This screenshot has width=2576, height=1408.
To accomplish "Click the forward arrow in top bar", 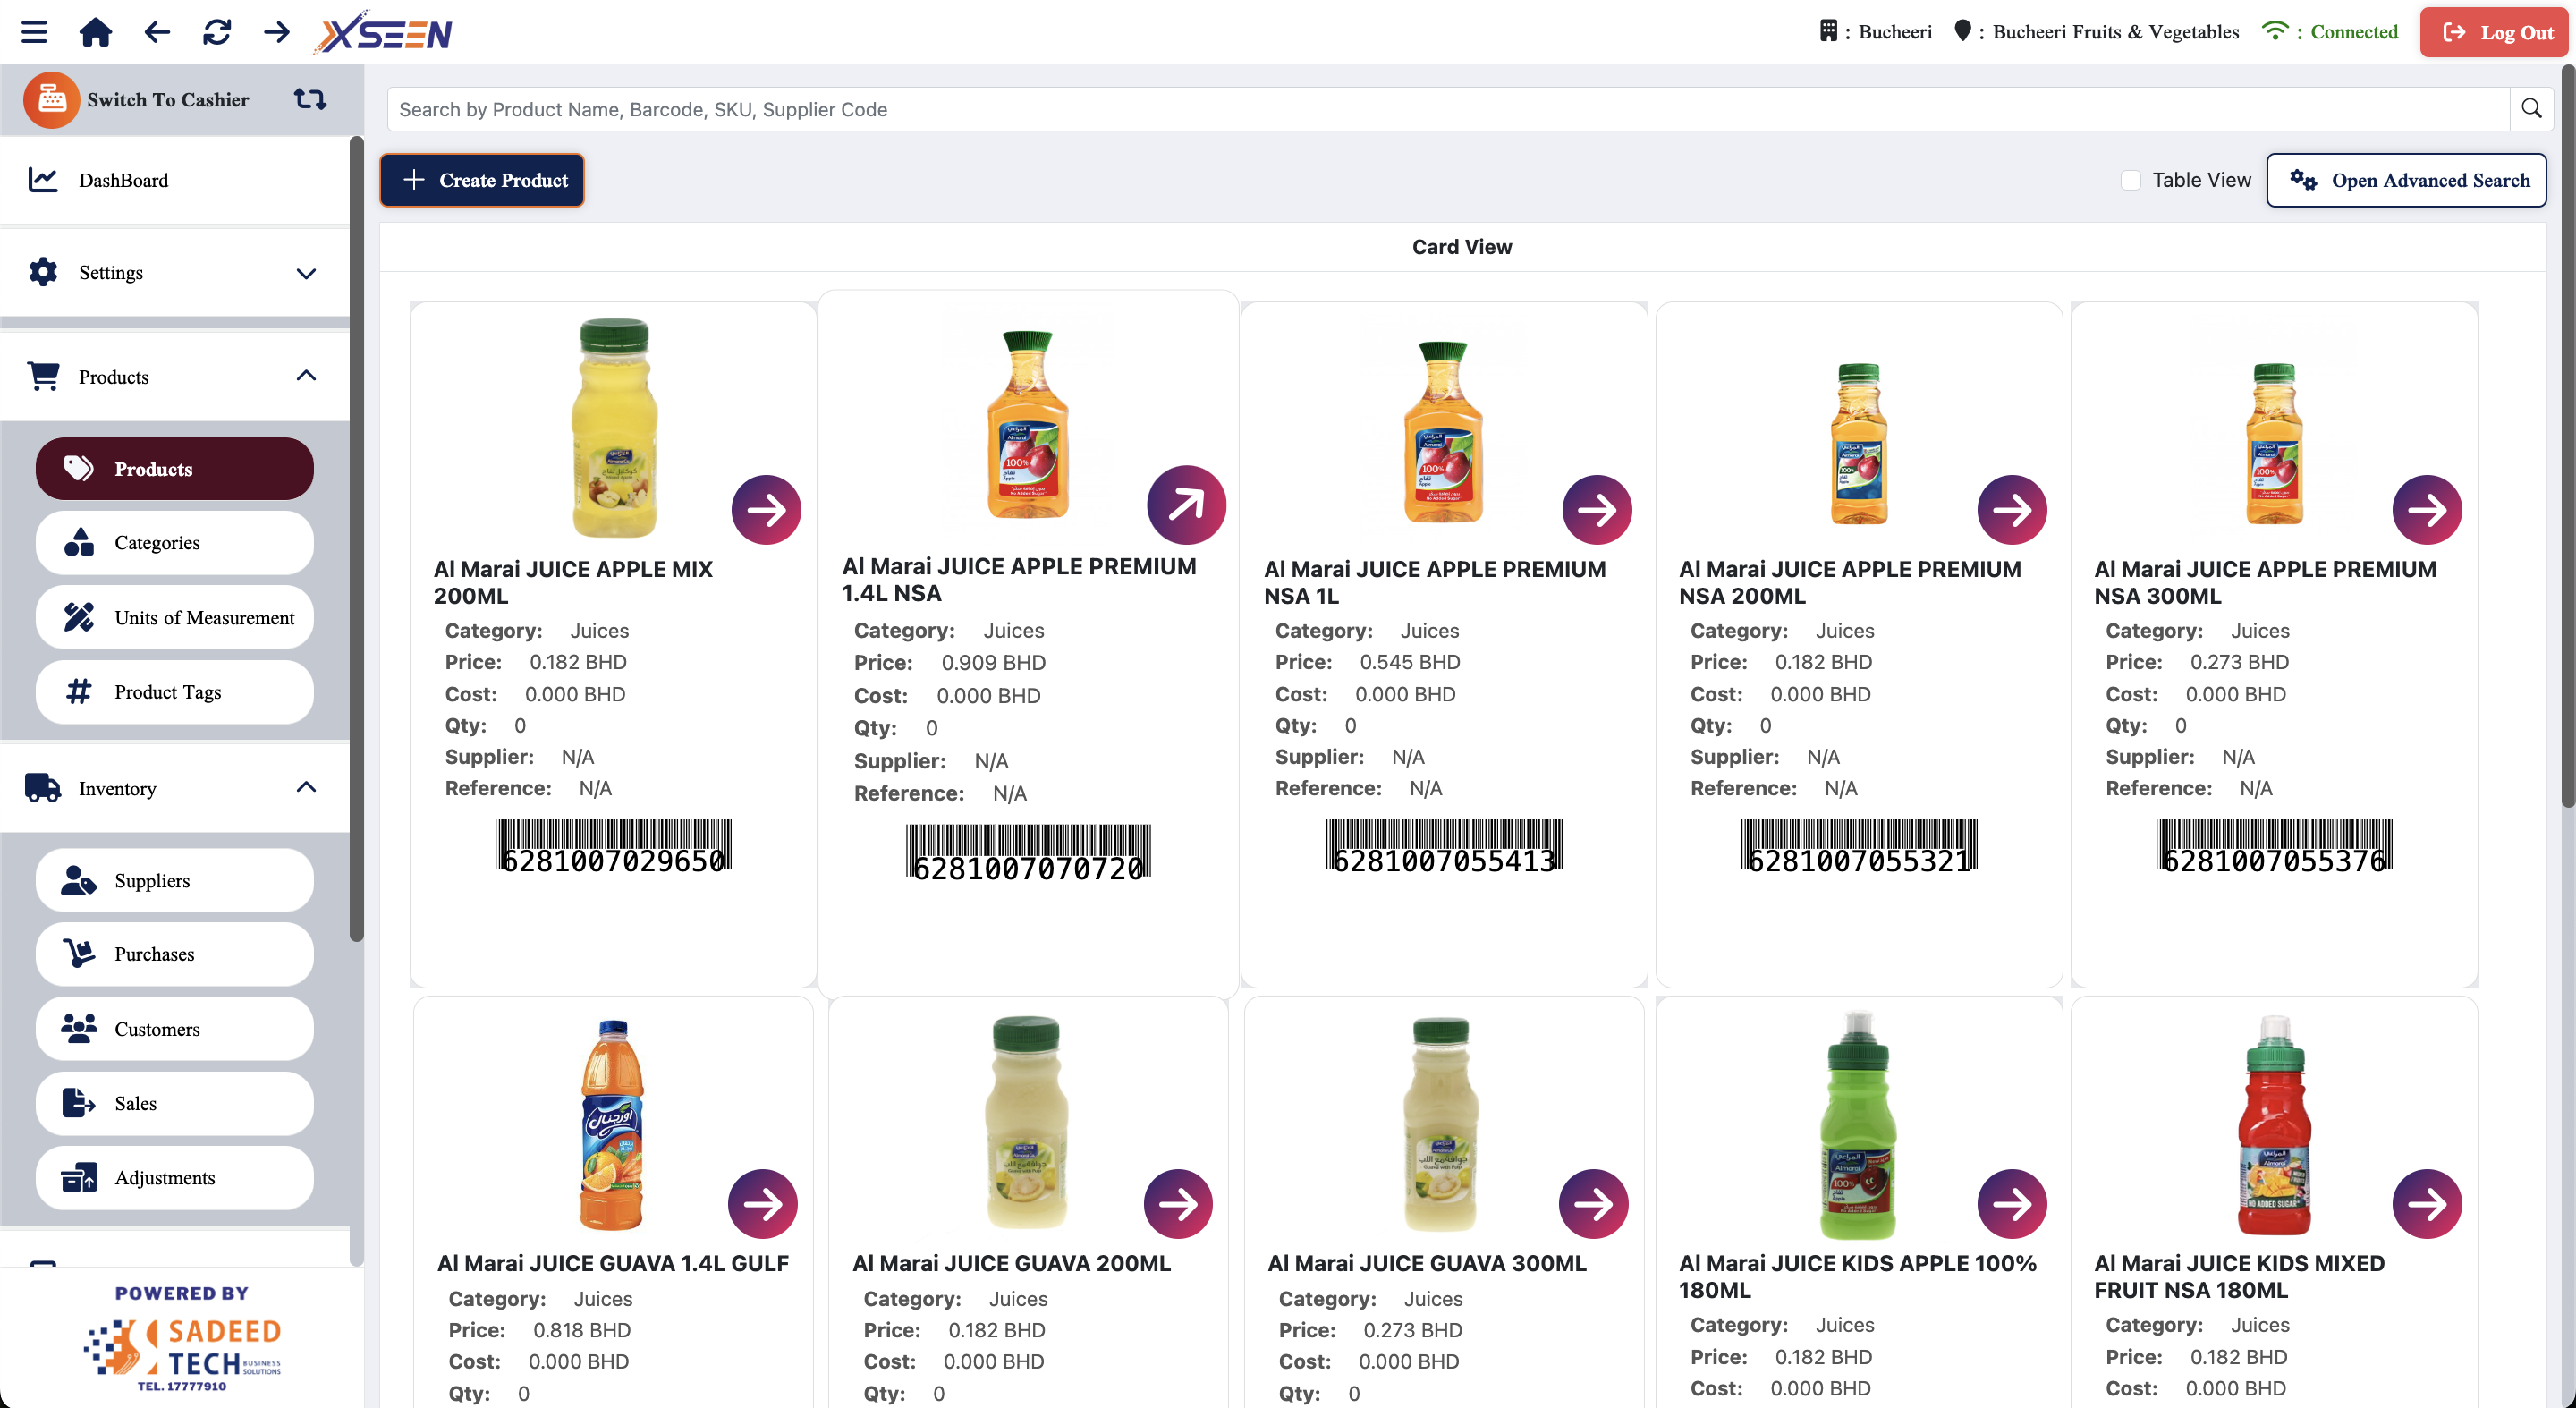I will tap(277, 32).
